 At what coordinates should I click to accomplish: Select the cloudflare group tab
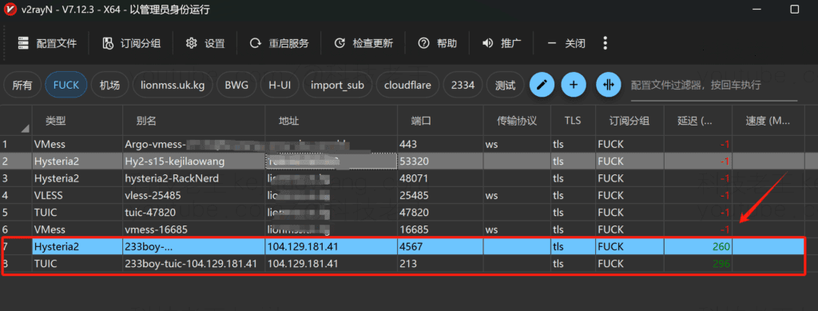tap(407, 85)
